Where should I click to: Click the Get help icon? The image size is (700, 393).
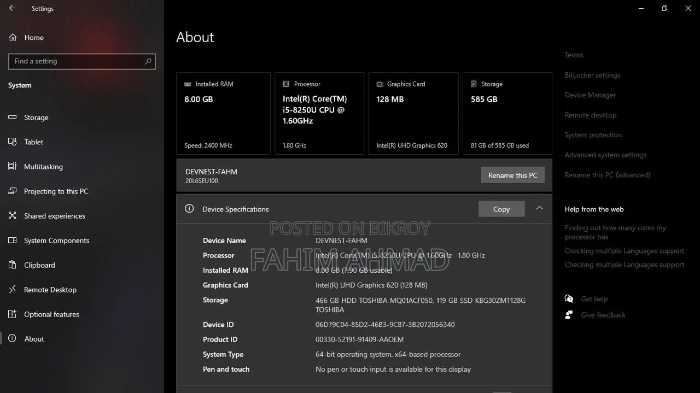569,299
